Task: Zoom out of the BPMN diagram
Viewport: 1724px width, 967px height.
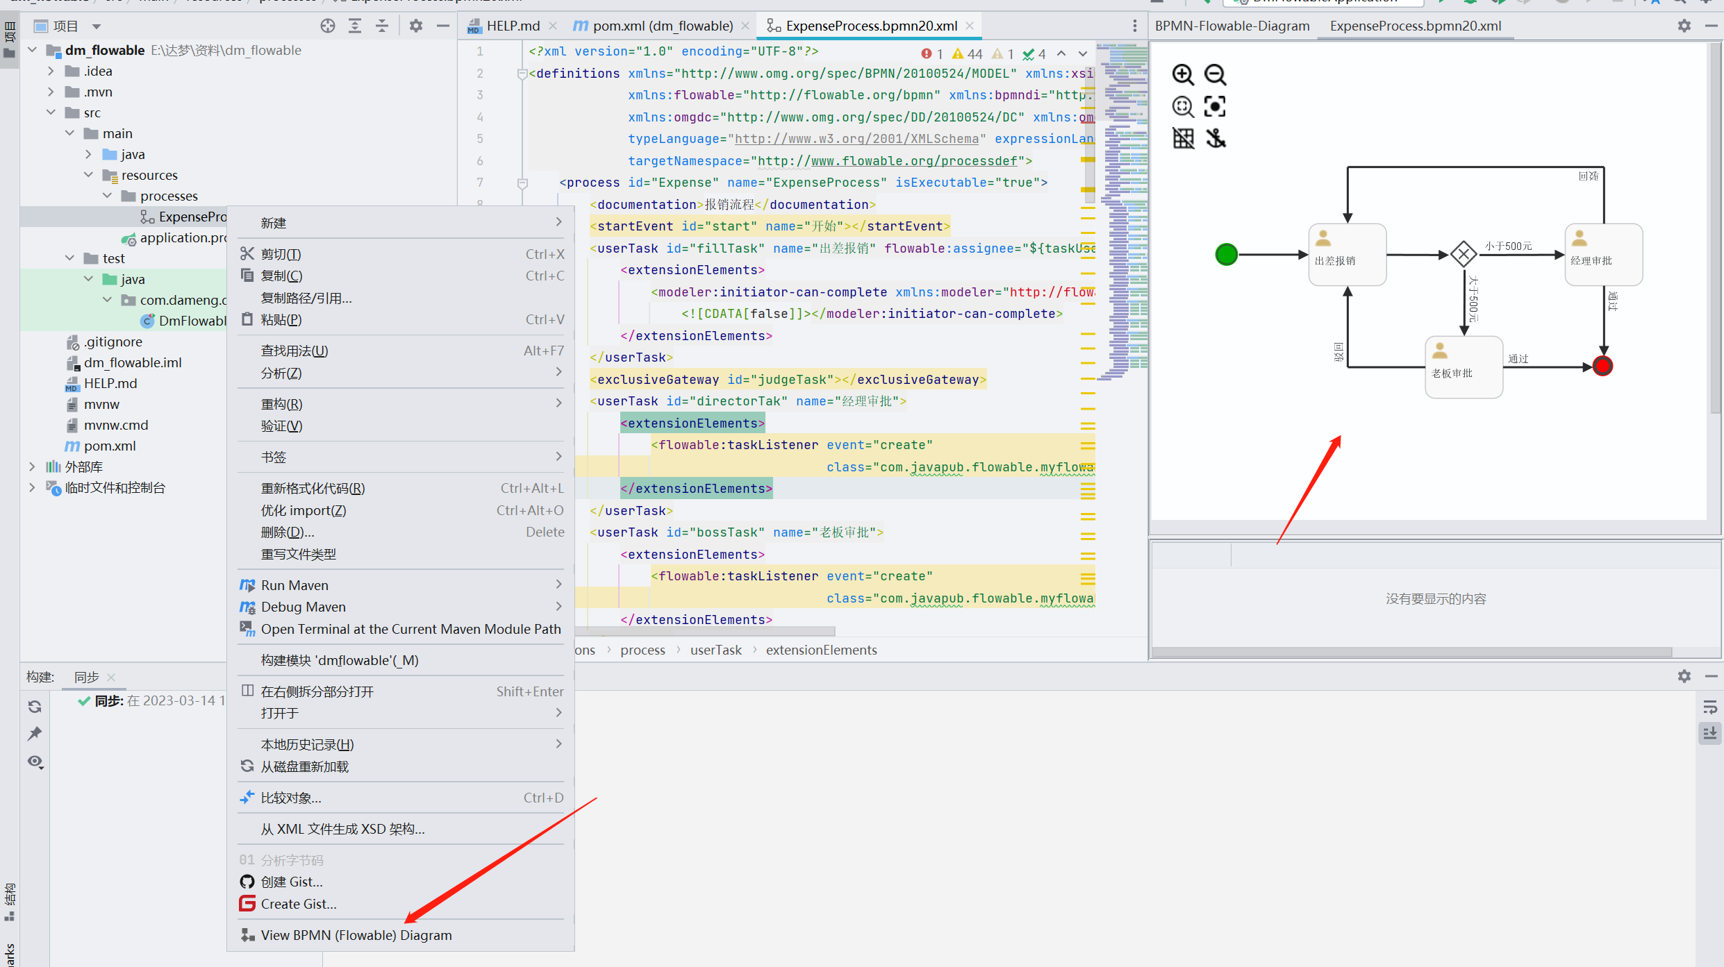Action: pos(1215,74)
